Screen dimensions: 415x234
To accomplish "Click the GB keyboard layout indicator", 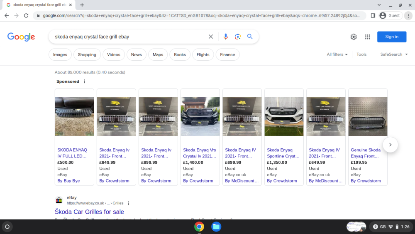I will [383, 227].
